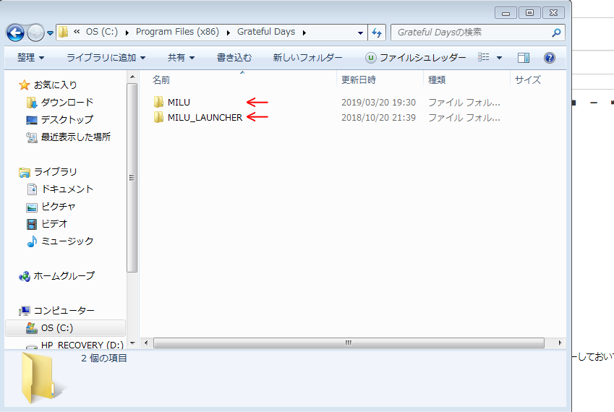Screen dimensions: 614x412
Task: Click file list horizontal scroll right arrow
Action: 560,343
